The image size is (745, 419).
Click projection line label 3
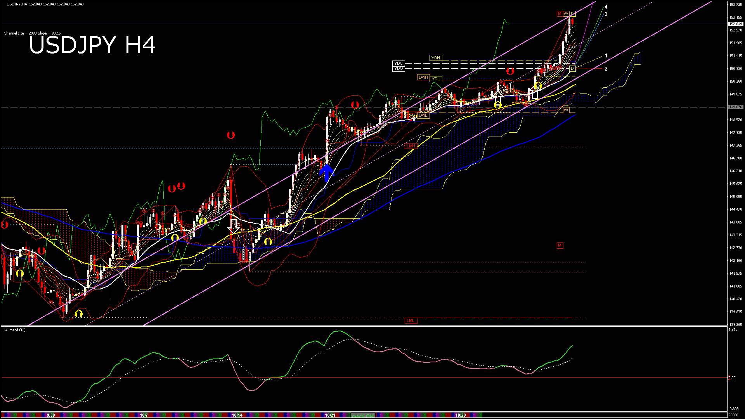[x=606, y=14]
